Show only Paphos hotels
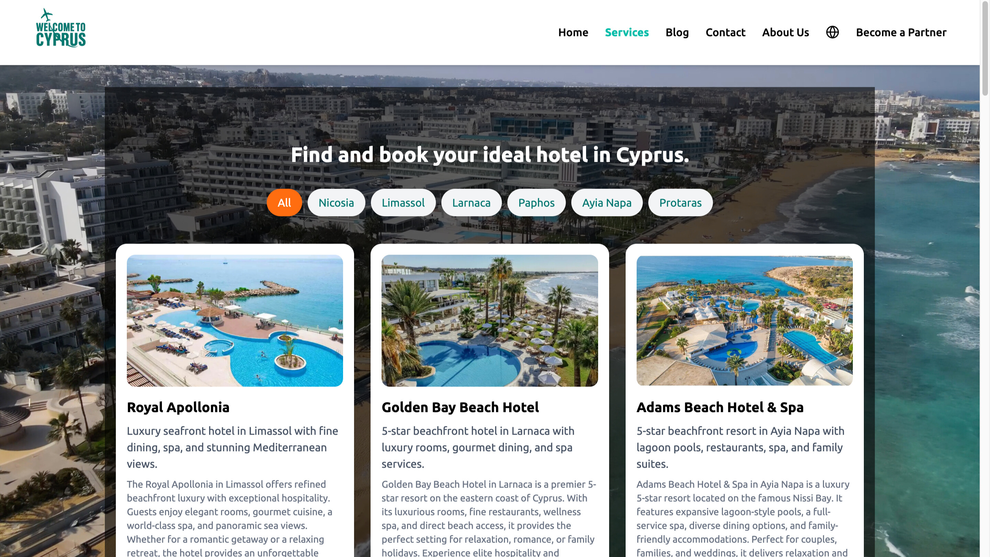This screenshot has height=557, width=990. point(536,202)
